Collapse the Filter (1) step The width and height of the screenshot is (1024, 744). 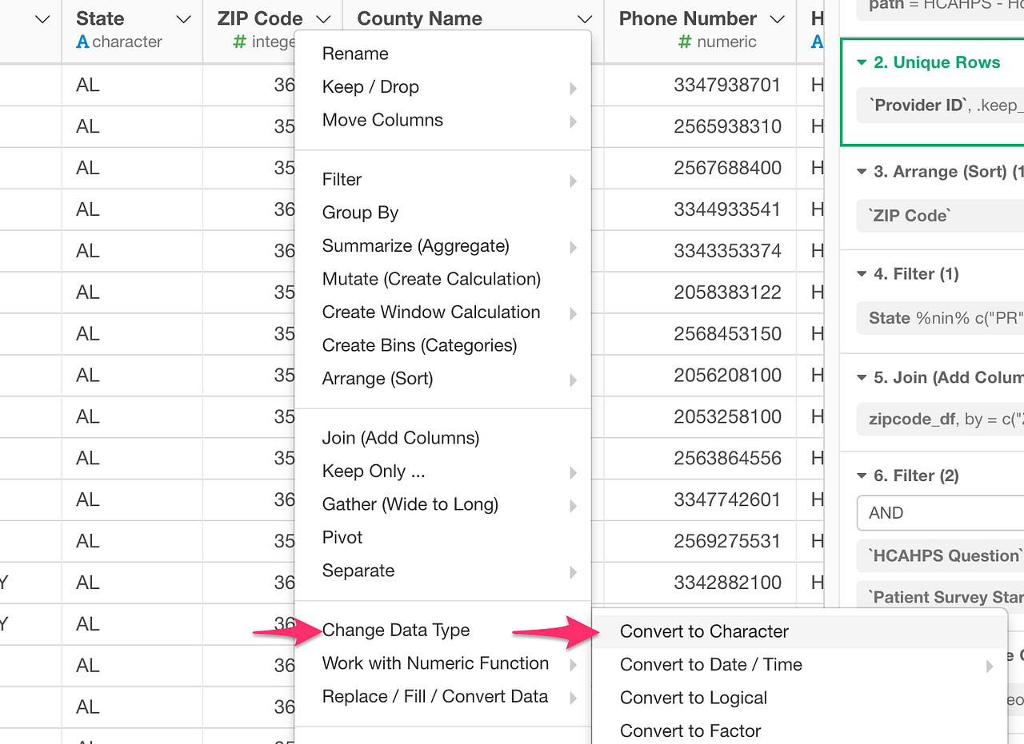pyautogui.click(x=860, y=273)
